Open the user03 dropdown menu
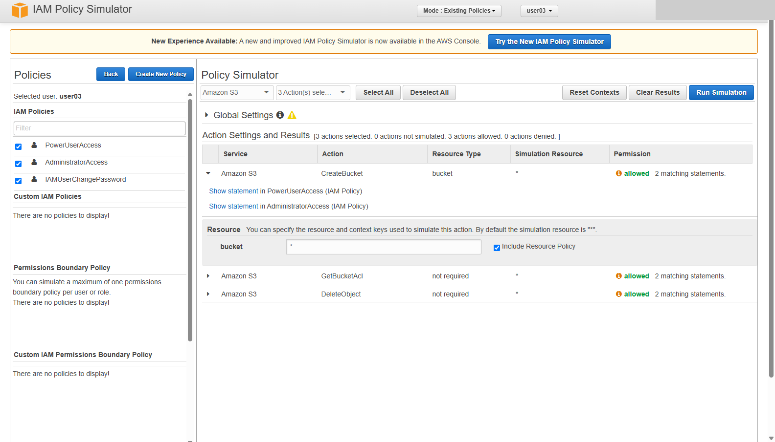Image resolution: width=775 pixels, height=442 pixels. (539, 11)
